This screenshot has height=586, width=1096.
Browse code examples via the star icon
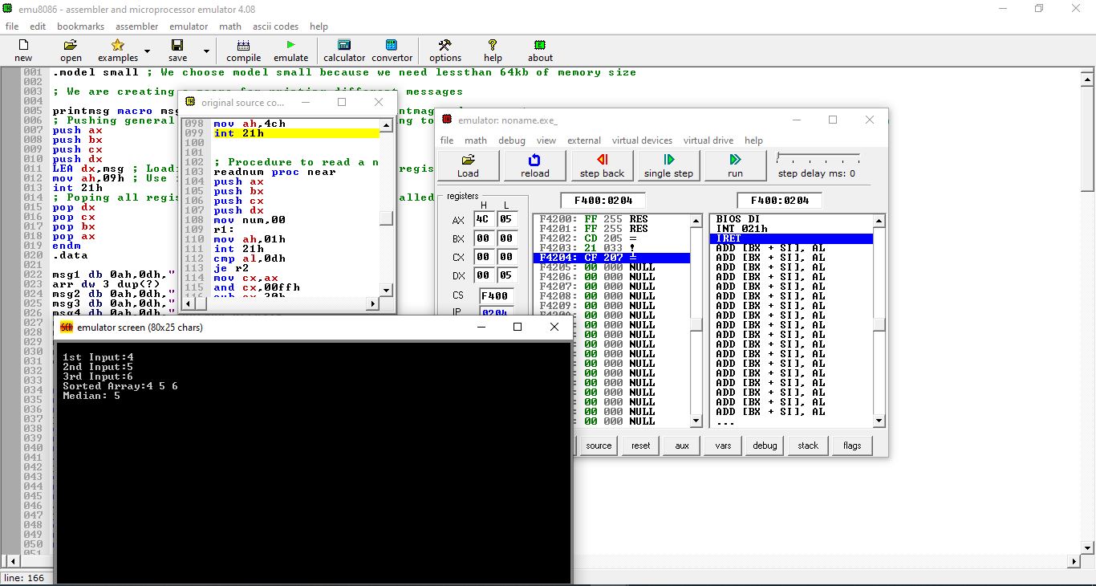[116, 50]
